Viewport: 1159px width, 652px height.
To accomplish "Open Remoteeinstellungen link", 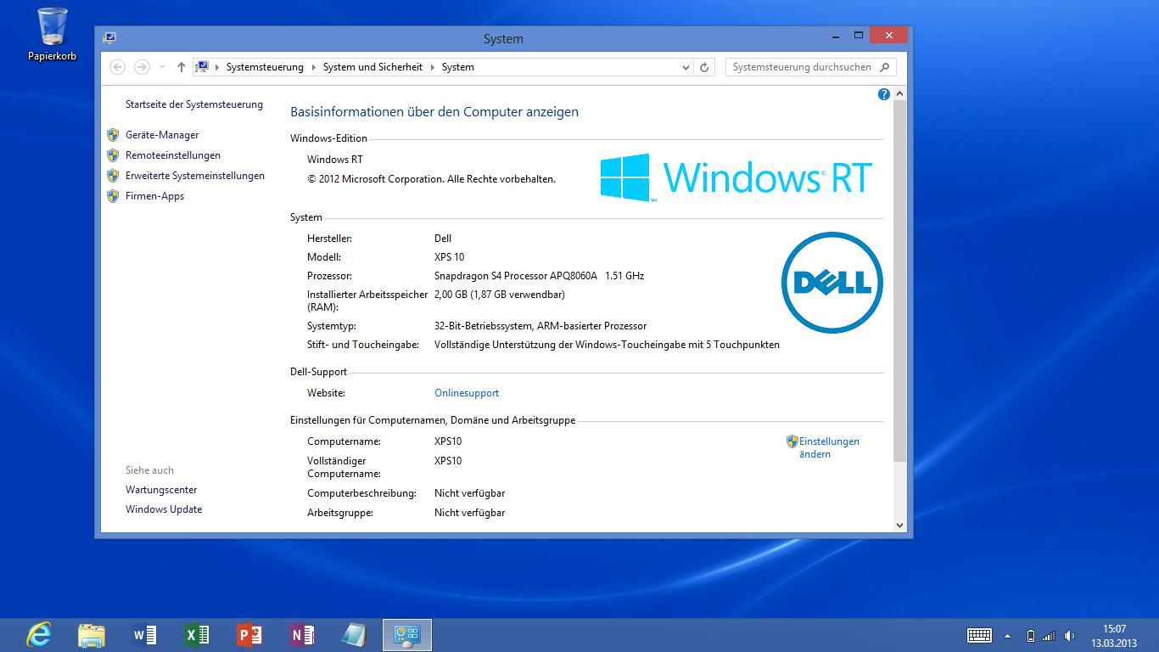I will (173, 155).
